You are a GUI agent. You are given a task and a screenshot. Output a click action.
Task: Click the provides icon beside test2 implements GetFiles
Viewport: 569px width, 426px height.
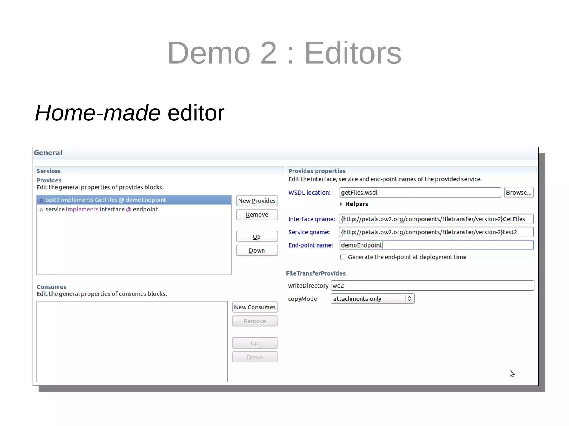(x=41, y=200)
